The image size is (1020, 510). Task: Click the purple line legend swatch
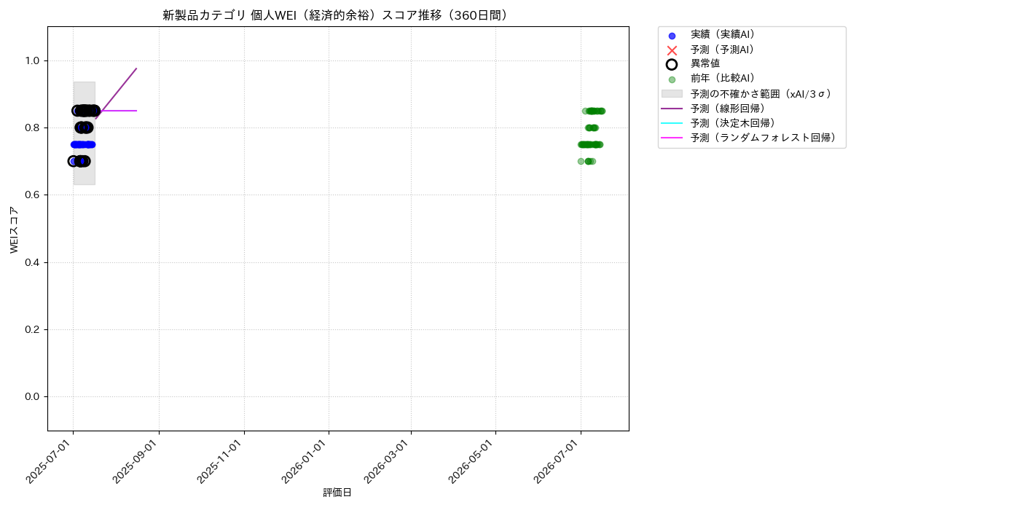pos(672,108)
